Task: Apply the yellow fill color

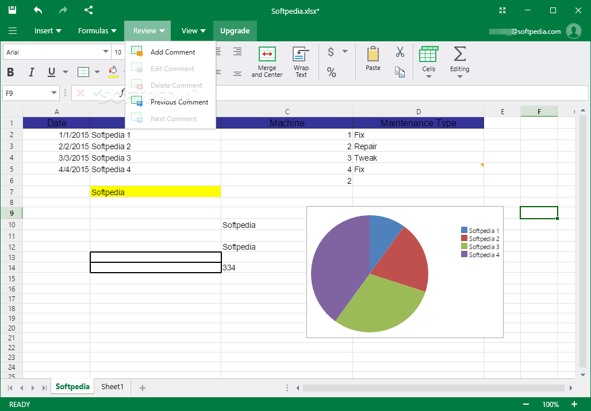Action: (113, 72)
